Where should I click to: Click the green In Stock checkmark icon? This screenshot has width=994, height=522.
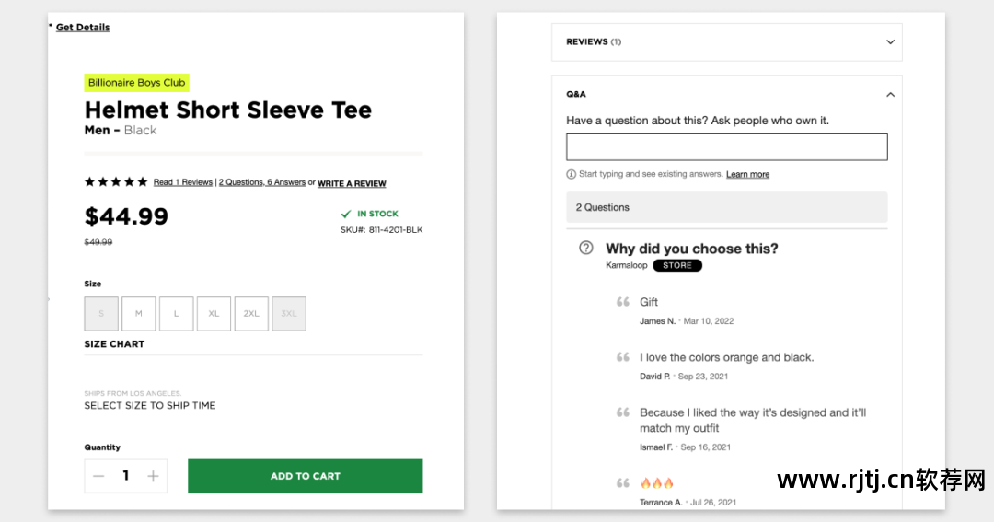coord(345,214)
